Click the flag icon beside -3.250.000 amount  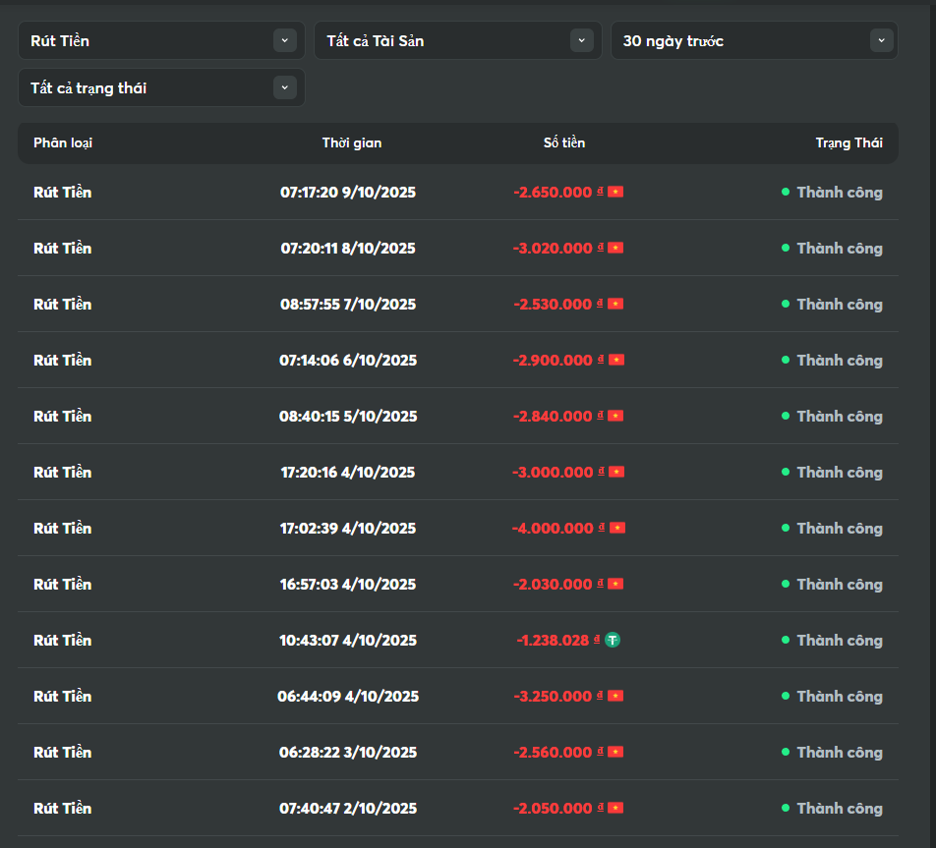(x=615, y=696)
